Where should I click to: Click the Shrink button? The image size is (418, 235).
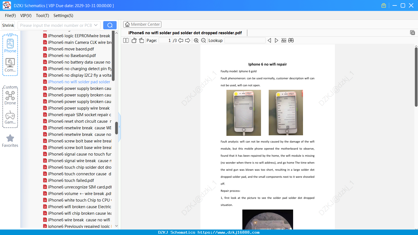(x=8, y=25)
